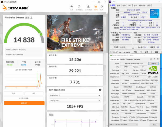This screenshot has height=127, width=162.
Task: Switch to the 显卡 tab in CPU-Z
Action: 135,5
